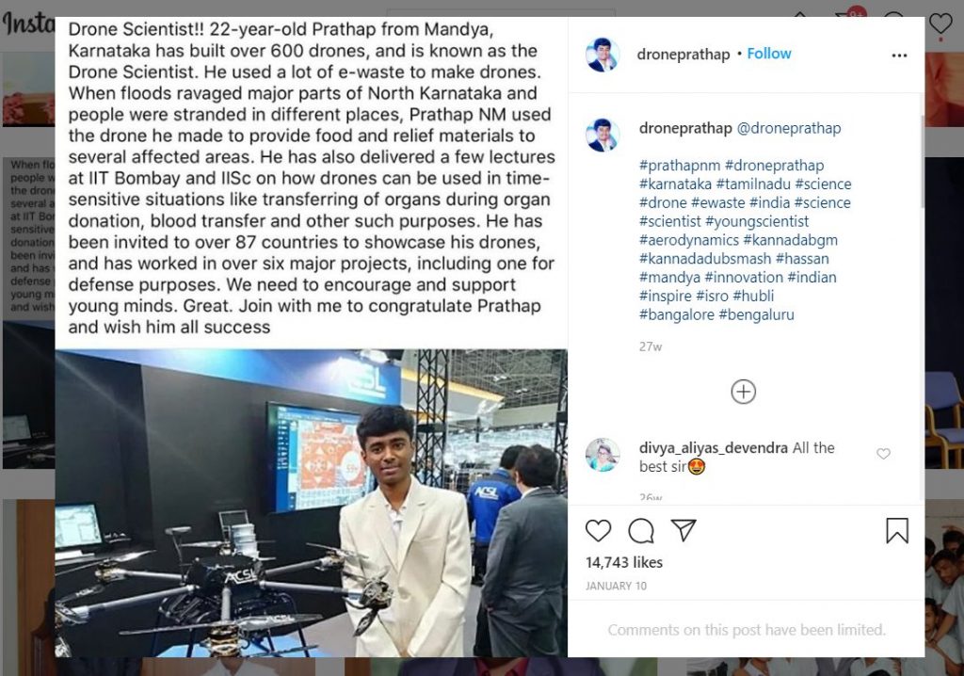Save post with bookmark icon
The height and width of the screenshot is (676, 964).
pyautogui.click(x=896, y=531)
